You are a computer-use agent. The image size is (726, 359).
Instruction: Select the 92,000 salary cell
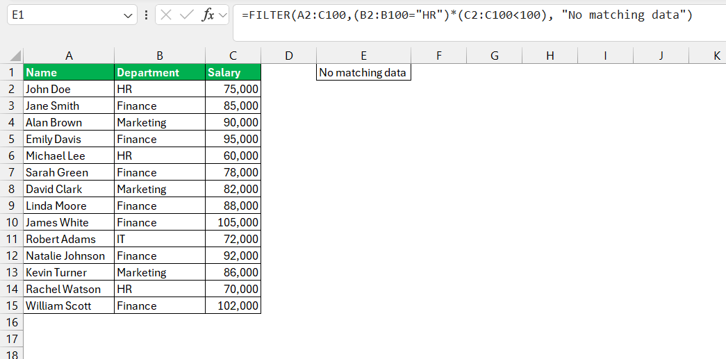[x=233, y=256]
